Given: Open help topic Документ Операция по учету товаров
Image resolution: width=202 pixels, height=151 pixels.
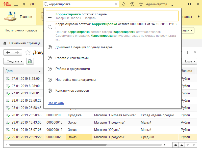Looking at the screenshot, I should [84, 47].
